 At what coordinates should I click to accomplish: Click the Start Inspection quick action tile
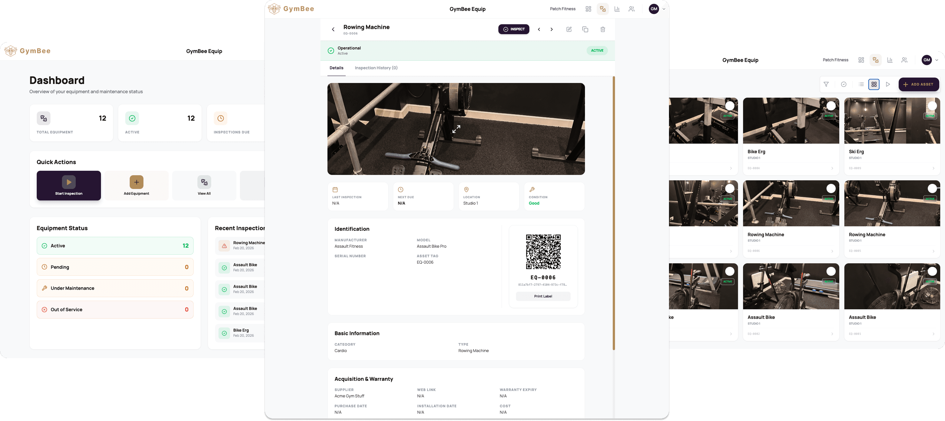click(69, 185)
